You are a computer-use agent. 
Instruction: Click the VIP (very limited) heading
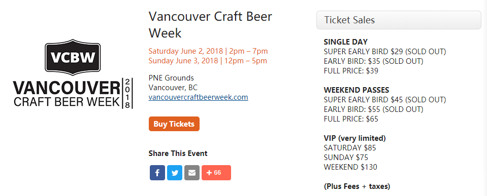(354, 138)
